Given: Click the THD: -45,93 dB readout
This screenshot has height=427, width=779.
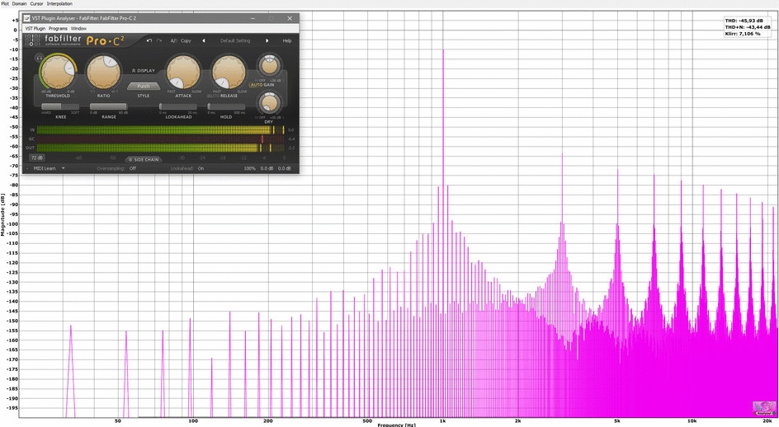Looking at the screenshot, I should tap(744, 21).
